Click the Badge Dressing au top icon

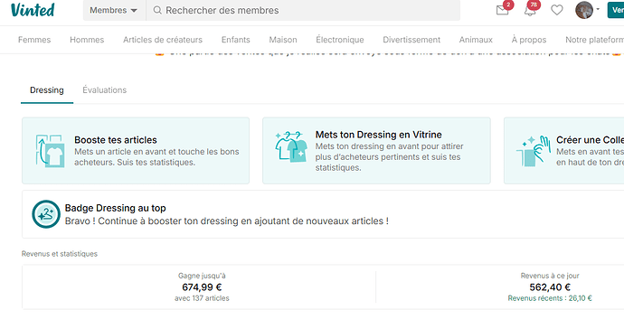pos(46,214)
